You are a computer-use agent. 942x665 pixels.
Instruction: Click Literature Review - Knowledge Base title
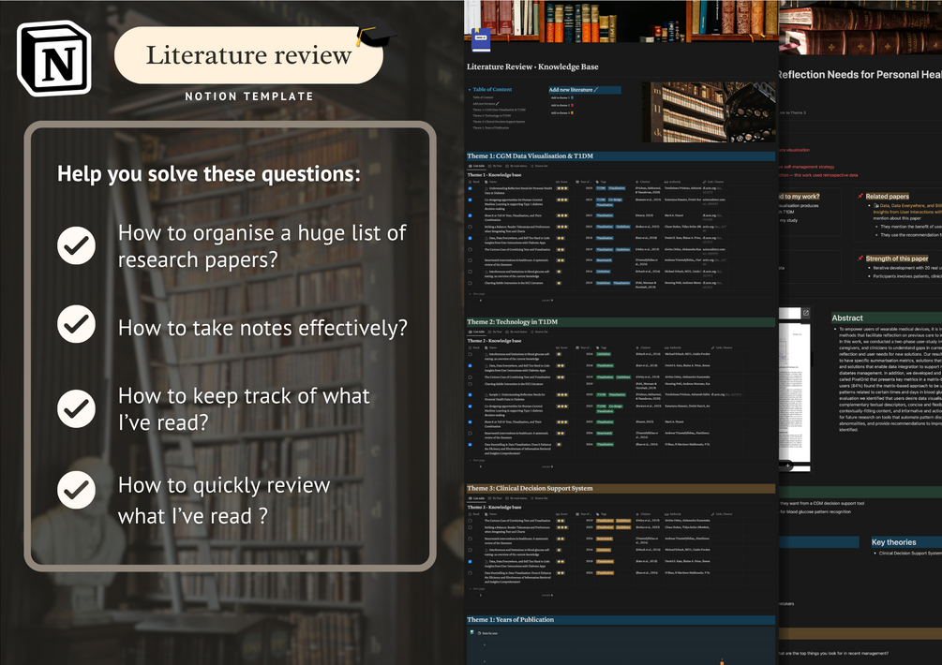pos(532,66)
